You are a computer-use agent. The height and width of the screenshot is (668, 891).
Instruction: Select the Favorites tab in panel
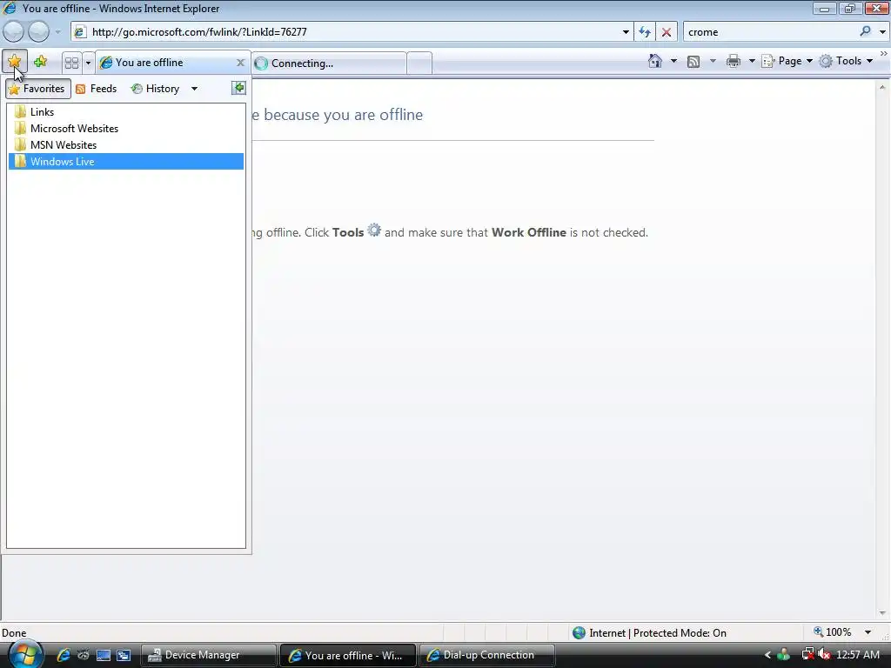tap(37, 89)
